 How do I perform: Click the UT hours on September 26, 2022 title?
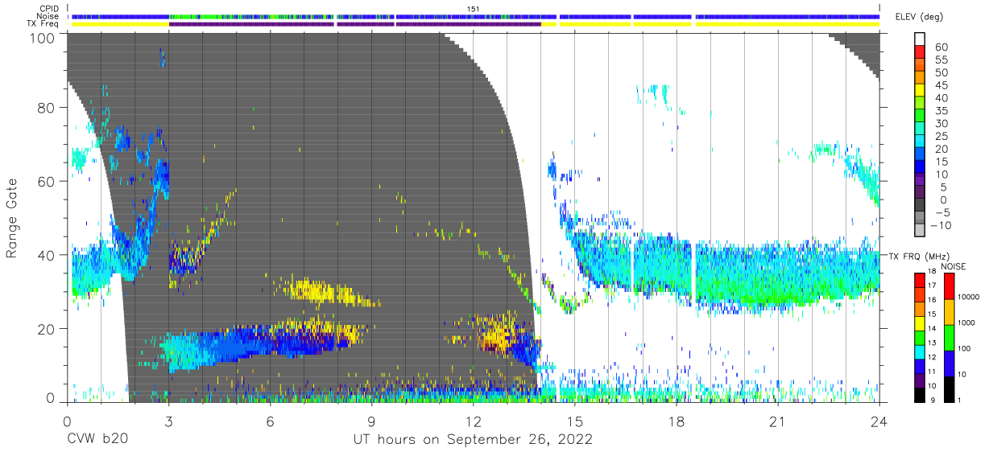[x=473, y=440]
